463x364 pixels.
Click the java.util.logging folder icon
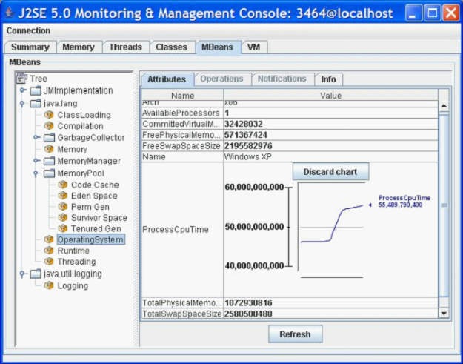tap(35, 274)
